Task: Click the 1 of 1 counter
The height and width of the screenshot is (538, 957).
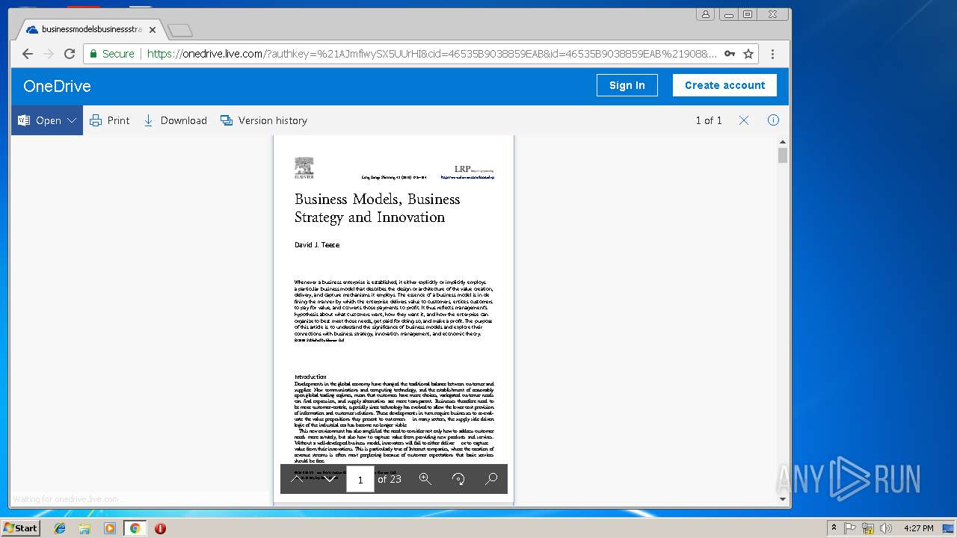Action: coord(709,120)
